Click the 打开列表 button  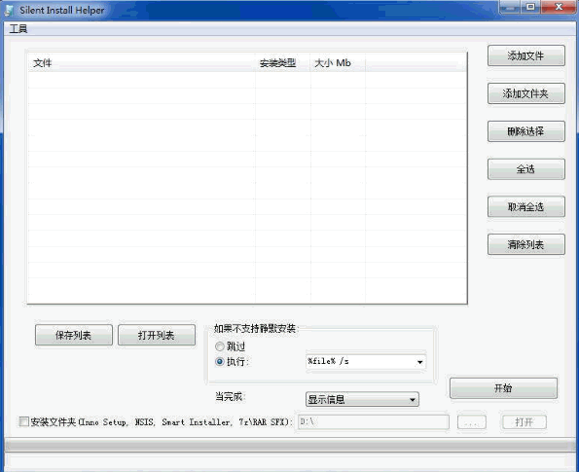click(x=157, y=335)
